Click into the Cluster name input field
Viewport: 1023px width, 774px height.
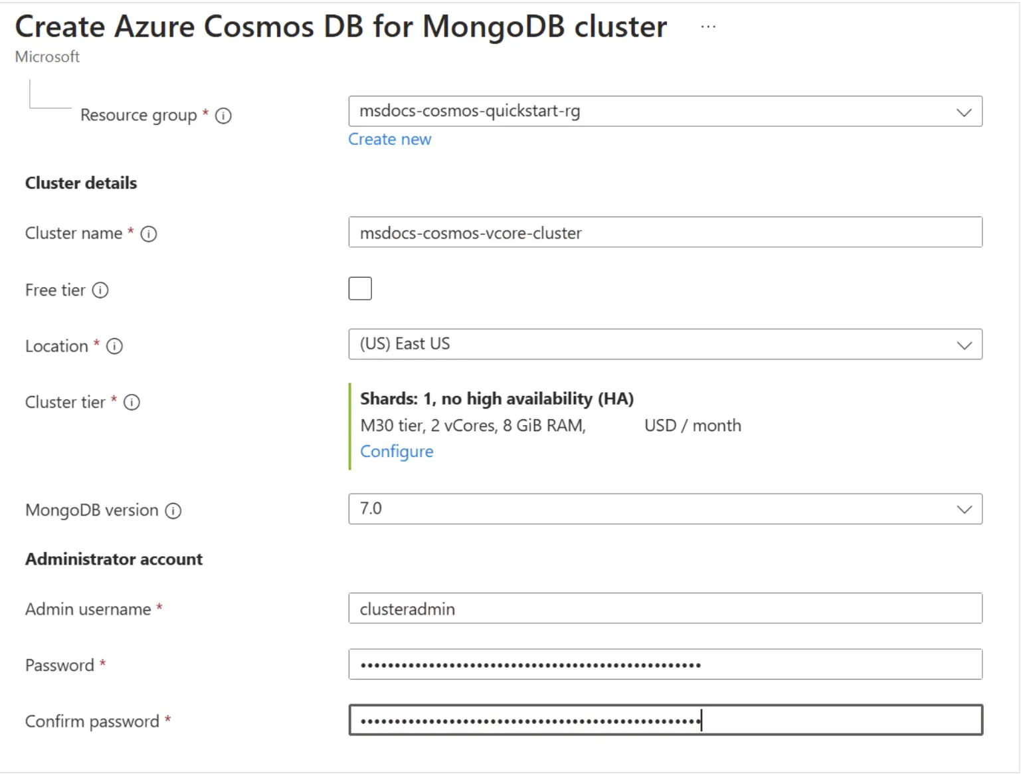click(665, 233)
